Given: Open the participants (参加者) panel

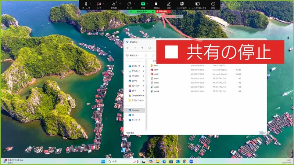Looking at the screenshot, I should tap(114, 4).
